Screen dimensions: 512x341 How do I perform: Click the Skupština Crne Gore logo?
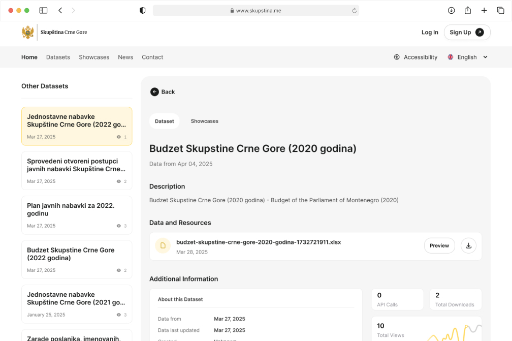[x=28, y=33]
